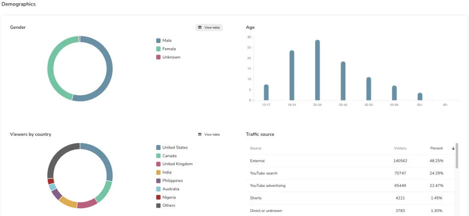Click the Australia legend swatch
Viewport: 469px width, 216px height.
(158, 189)
